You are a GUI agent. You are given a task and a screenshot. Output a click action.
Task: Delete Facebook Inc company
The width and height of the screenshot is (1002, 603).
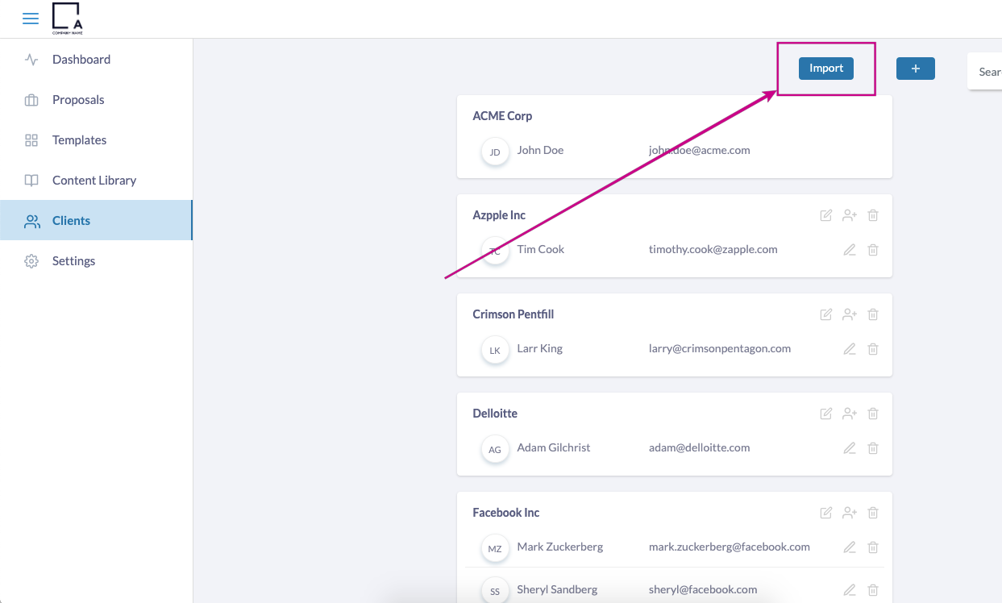[873, 513]
